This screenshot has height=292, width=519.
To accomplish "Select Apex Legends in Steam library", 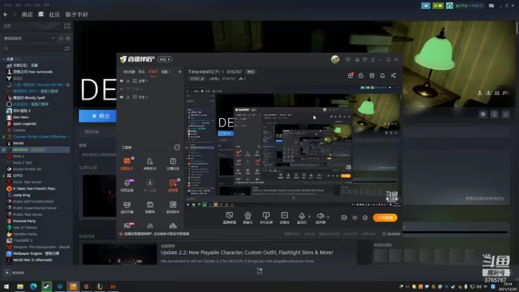I will click(x=25, y=123).
